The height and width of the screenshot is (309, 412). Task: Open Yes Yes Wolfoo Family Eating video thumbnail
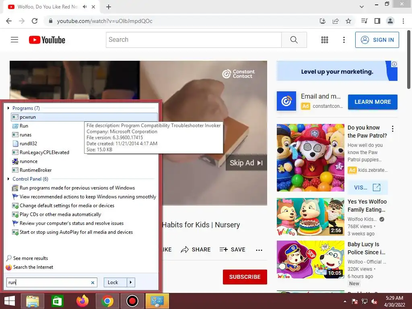click(310, 217)
